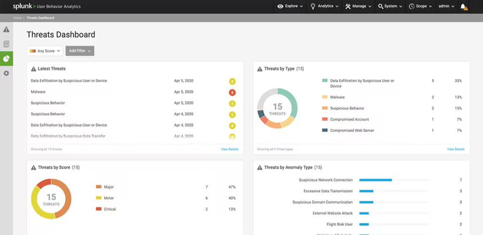Click the orange Suspicious Behavior legend swatch
Image resolution: width=483 pixels, height=235 pixels.
[x=325, y=108]
